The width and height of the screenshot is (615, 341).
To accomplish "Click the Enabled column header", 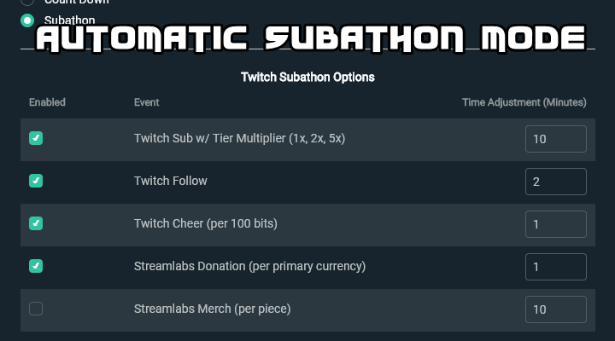I will click(47, 102).
